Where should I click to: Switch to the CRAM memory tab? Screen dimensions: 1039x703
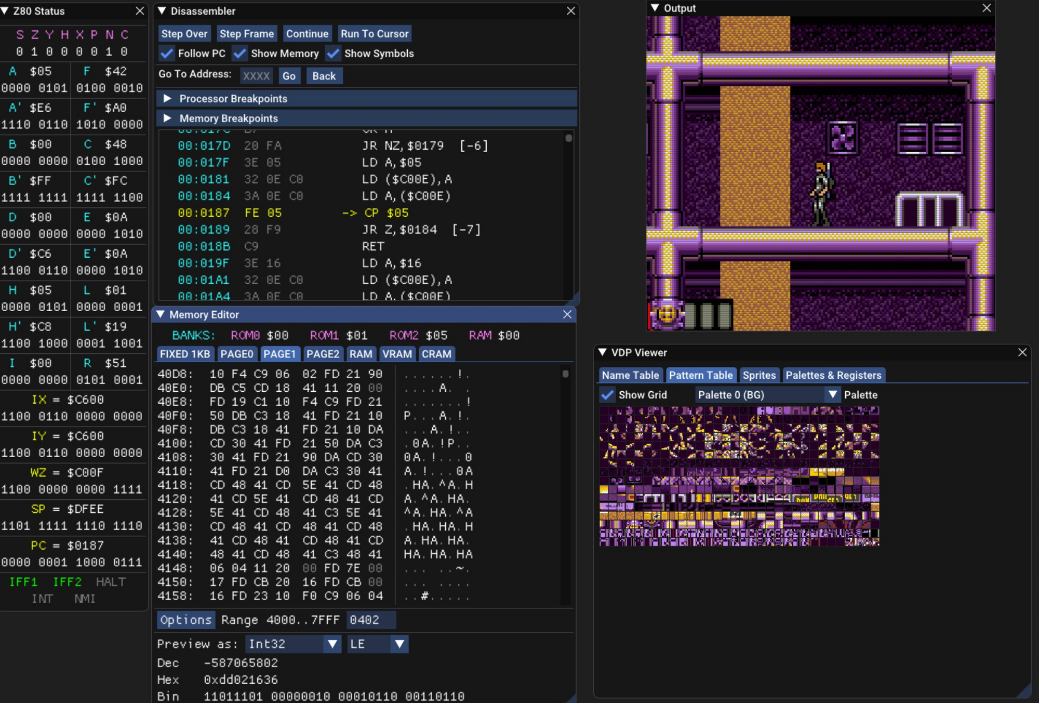436,354
